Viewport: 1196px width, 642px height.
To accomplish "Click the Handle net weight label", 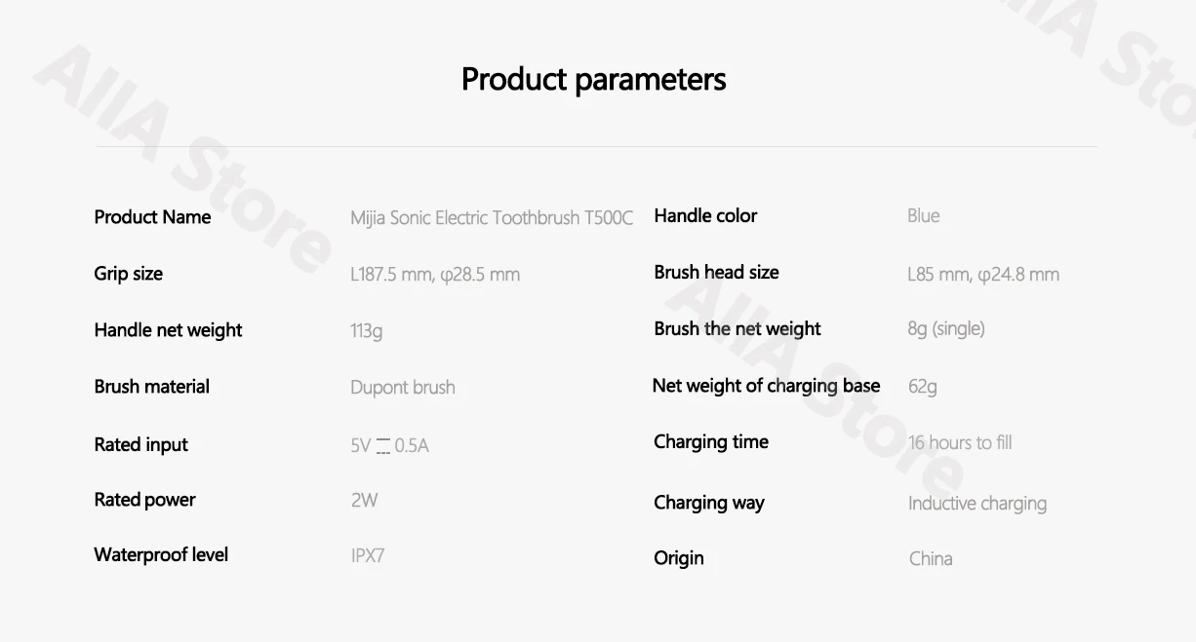I will pyautogui.click(x=168, y=330).
